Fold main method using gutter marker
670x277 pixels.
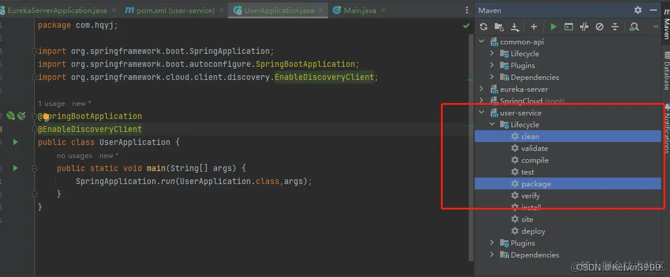coord(34,169)
